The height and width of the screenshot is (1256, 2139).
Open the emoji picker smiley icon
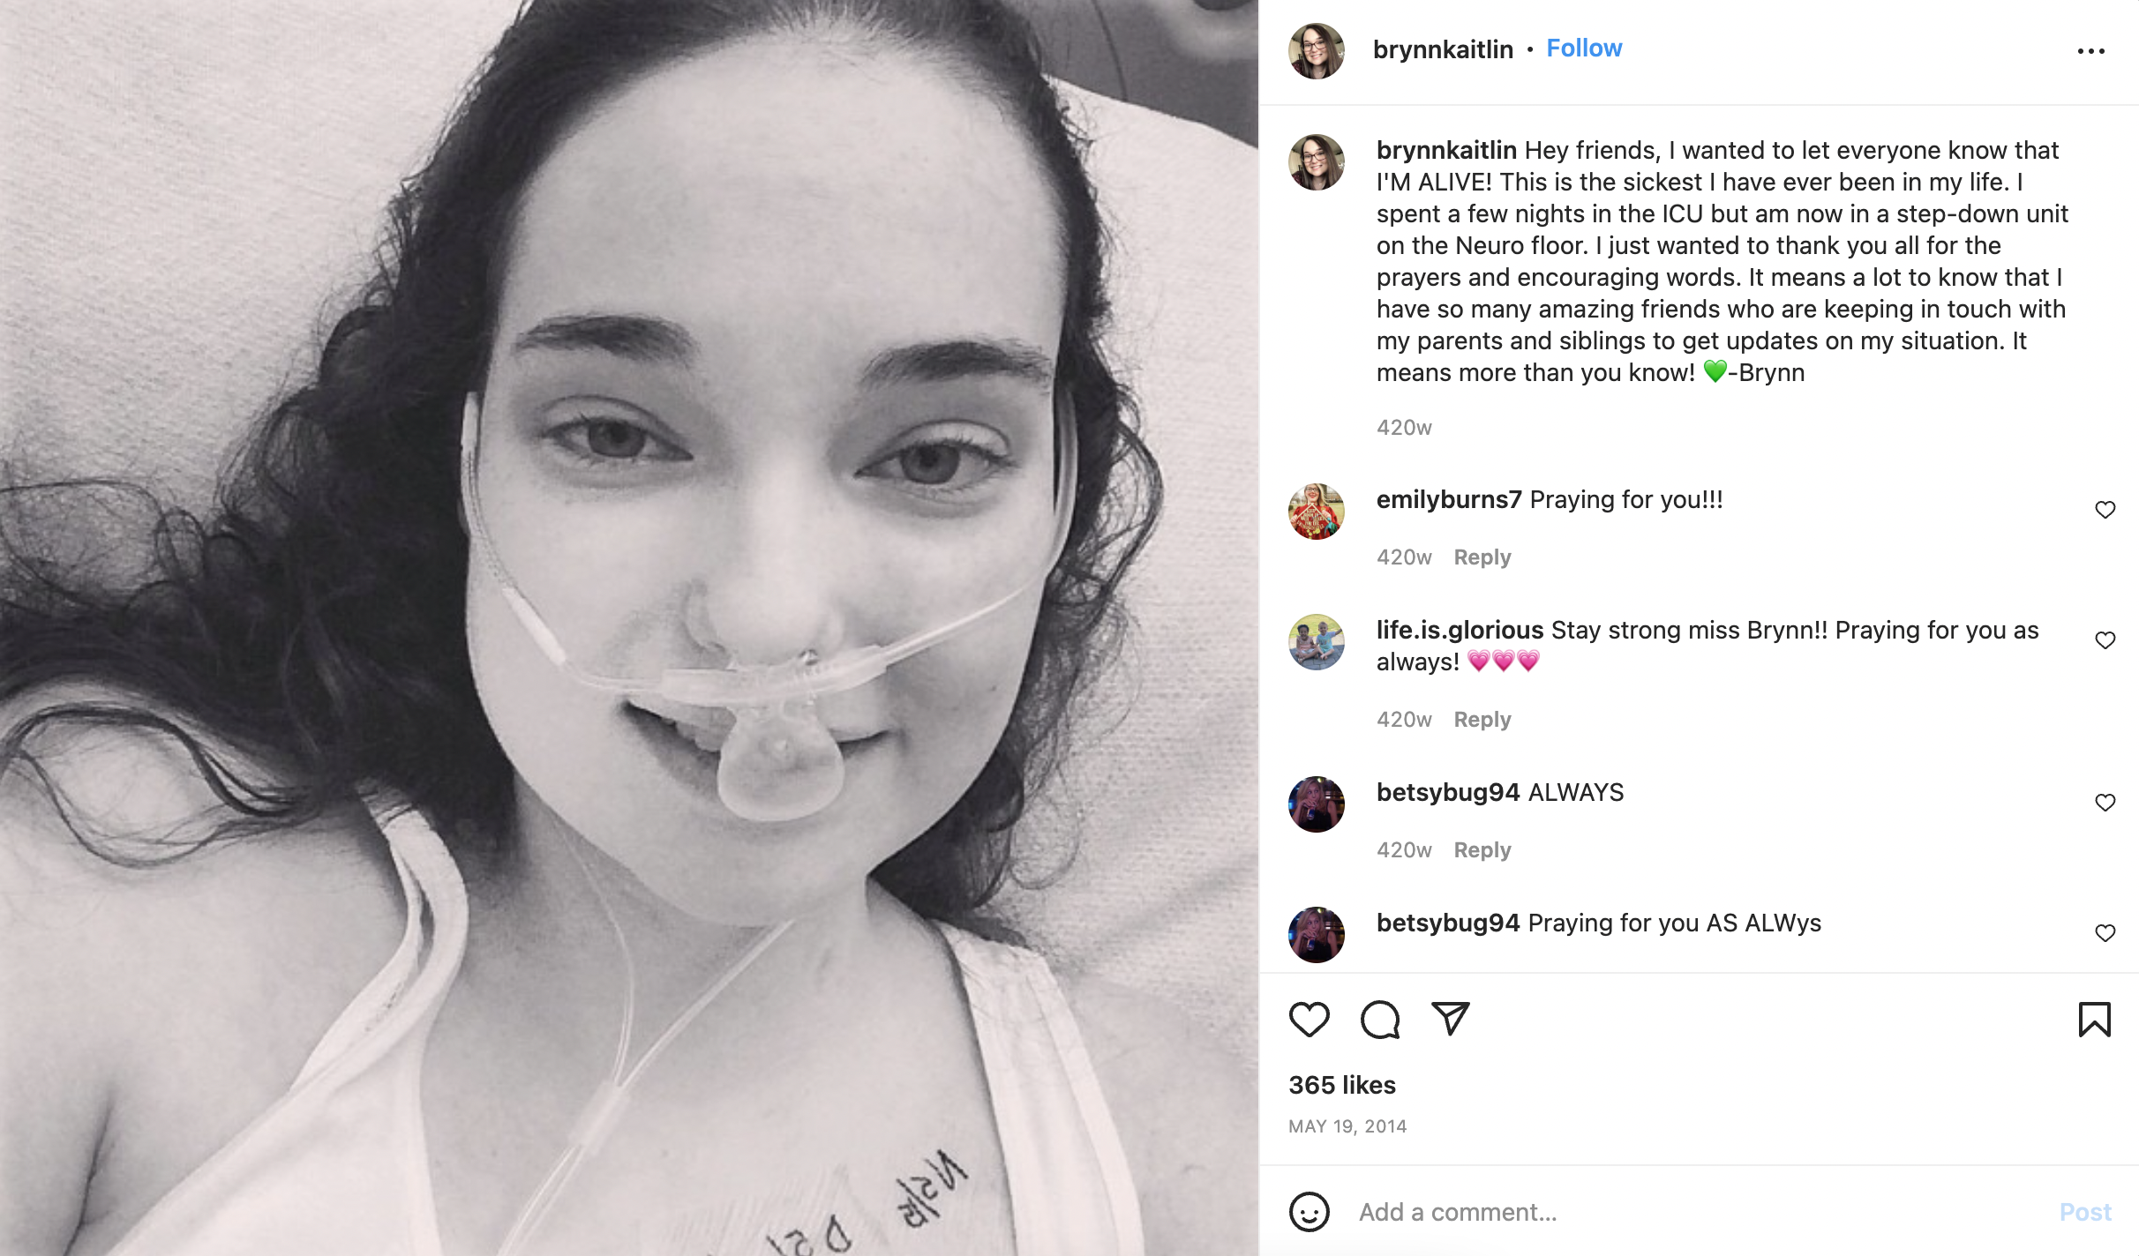pos(1309,1212)
